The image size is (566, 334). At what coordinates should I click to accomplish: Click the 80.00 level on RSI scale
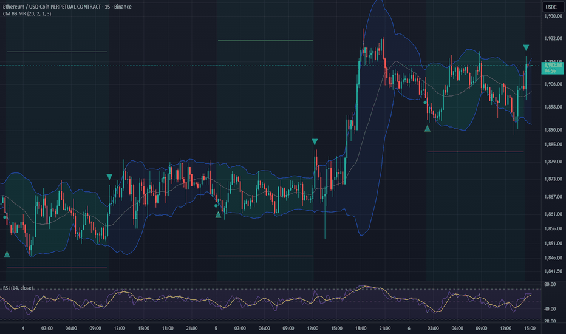click(x=550, y=285)
